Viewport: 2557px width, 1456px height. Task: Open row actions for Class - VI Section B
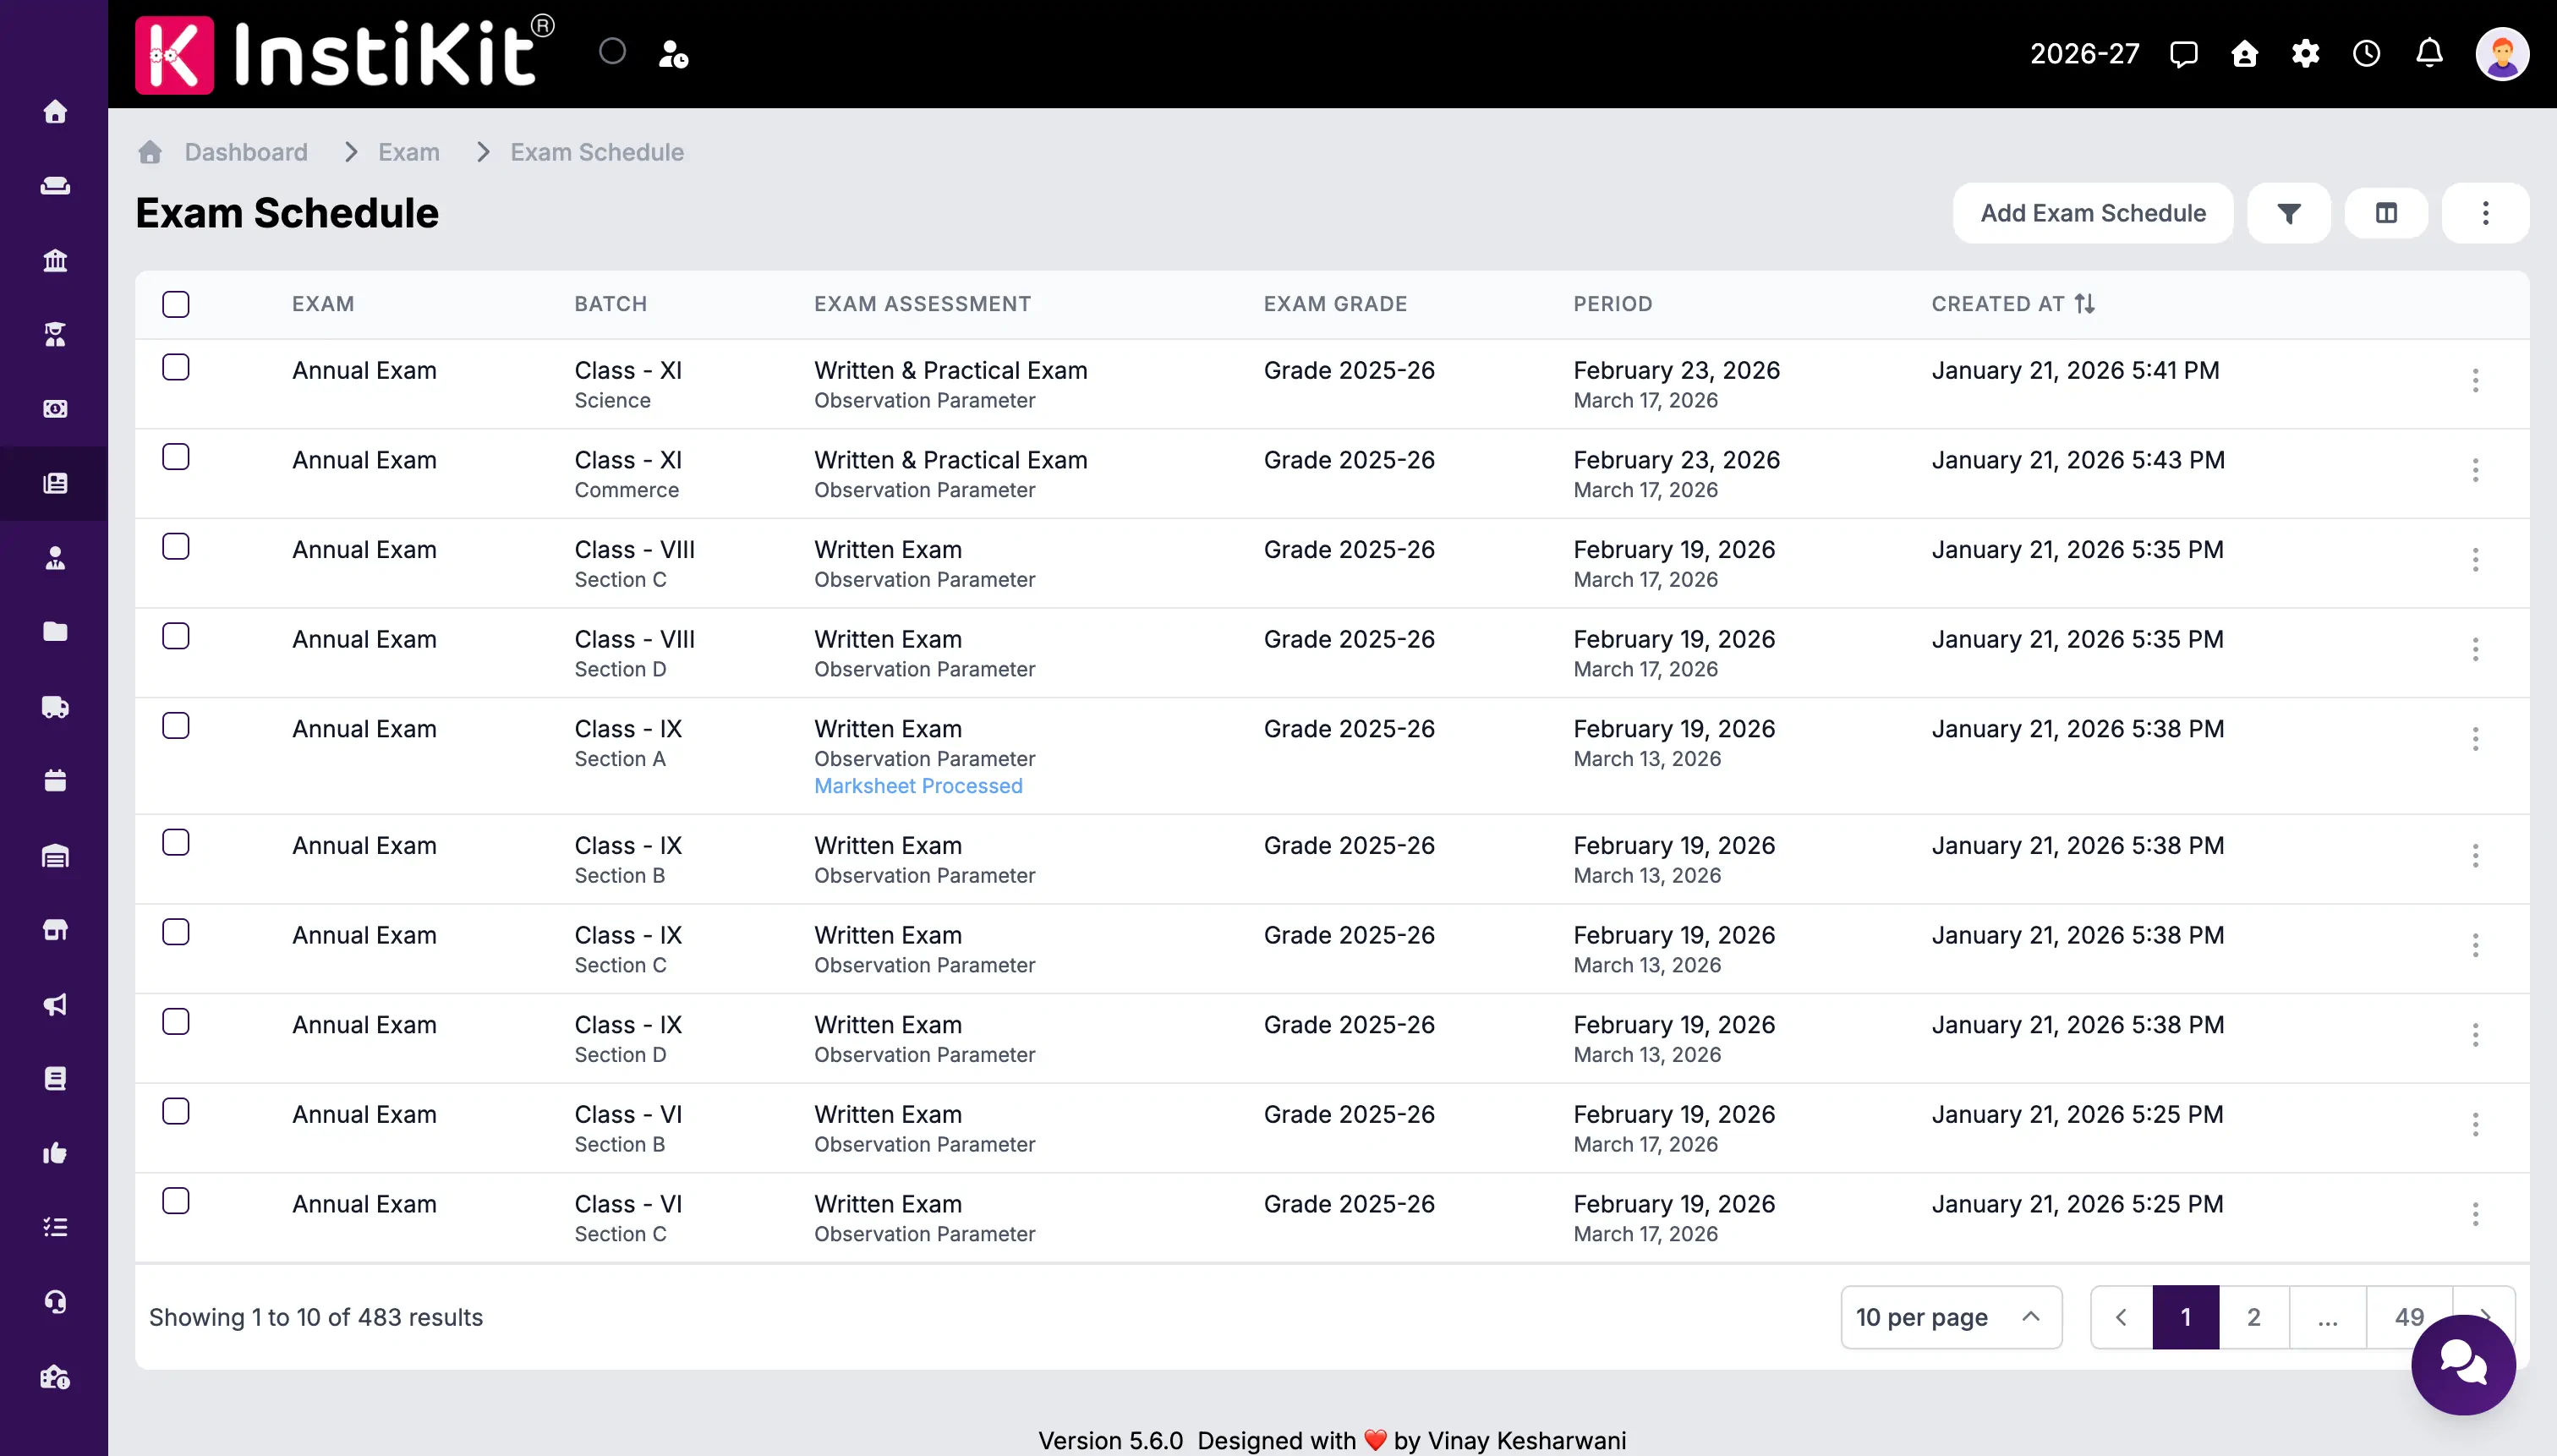2475,1124
